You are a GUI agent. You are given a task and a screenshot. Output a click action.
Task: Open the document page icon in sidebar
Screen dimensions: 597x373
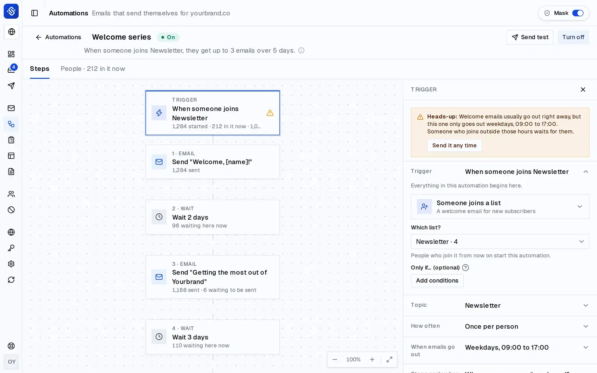pyautogui.click(x=11, y=172)
